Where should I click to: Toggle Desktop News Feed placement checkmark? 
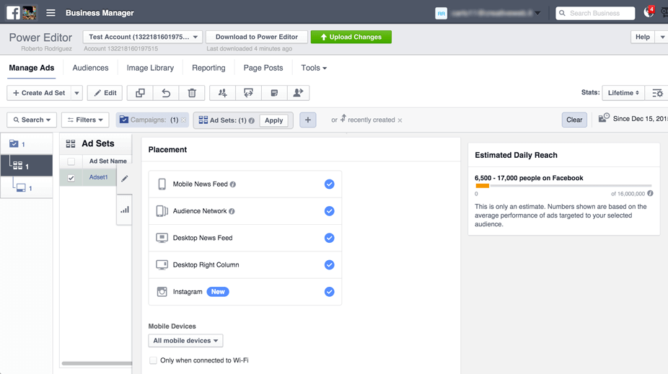(330, 238)
